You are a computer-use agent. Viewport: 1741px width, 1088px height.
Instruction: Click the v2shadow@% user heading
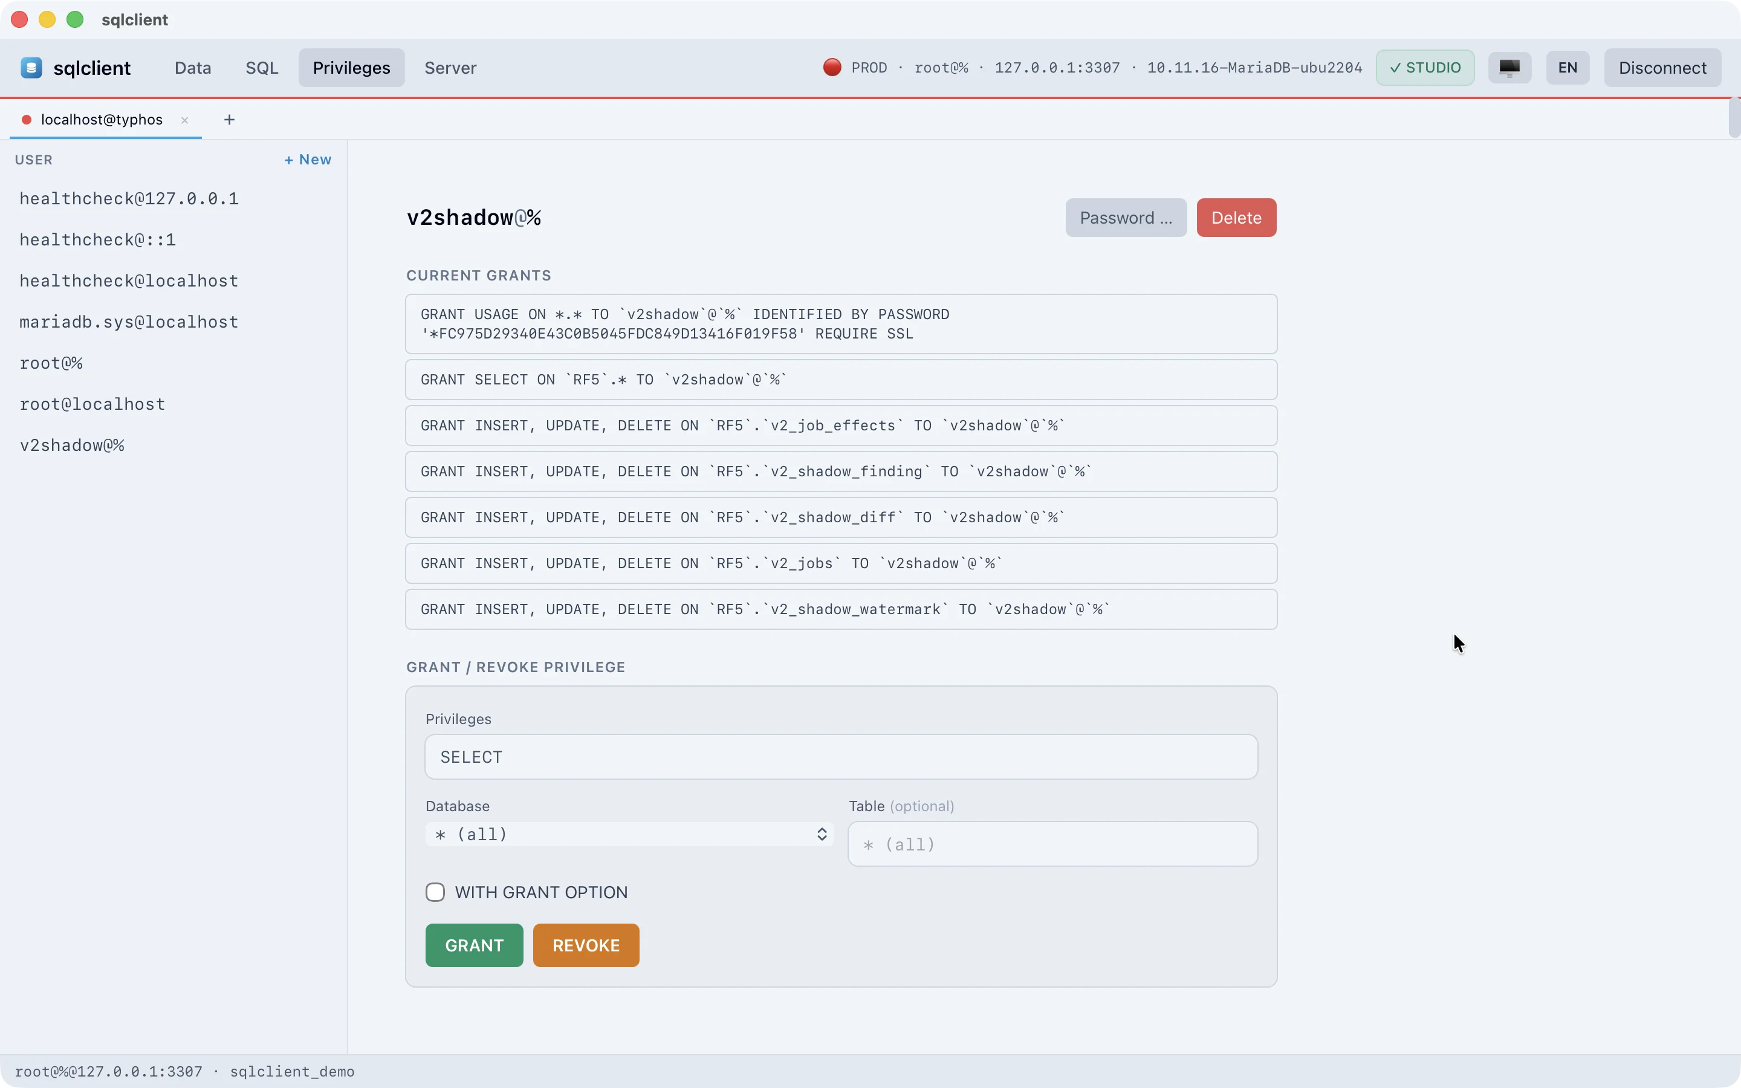point(474,218)
